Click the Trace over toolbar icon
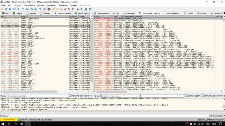The image size is (225, 126). (36, 9)
